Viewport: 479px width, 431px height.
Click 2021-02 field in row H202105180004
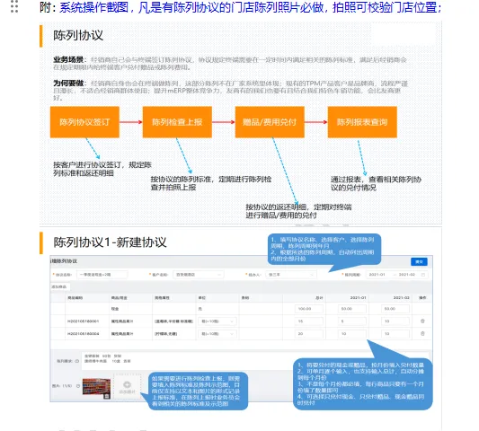tap(395, 334)
